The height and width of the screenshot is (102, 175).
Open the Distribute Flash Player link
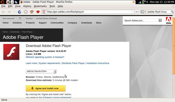click(x=73, y=63)
